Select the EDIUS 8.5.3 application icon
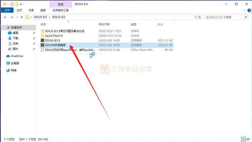The width and height of the screenshot is (252, 142). click(x=42, y=40)
